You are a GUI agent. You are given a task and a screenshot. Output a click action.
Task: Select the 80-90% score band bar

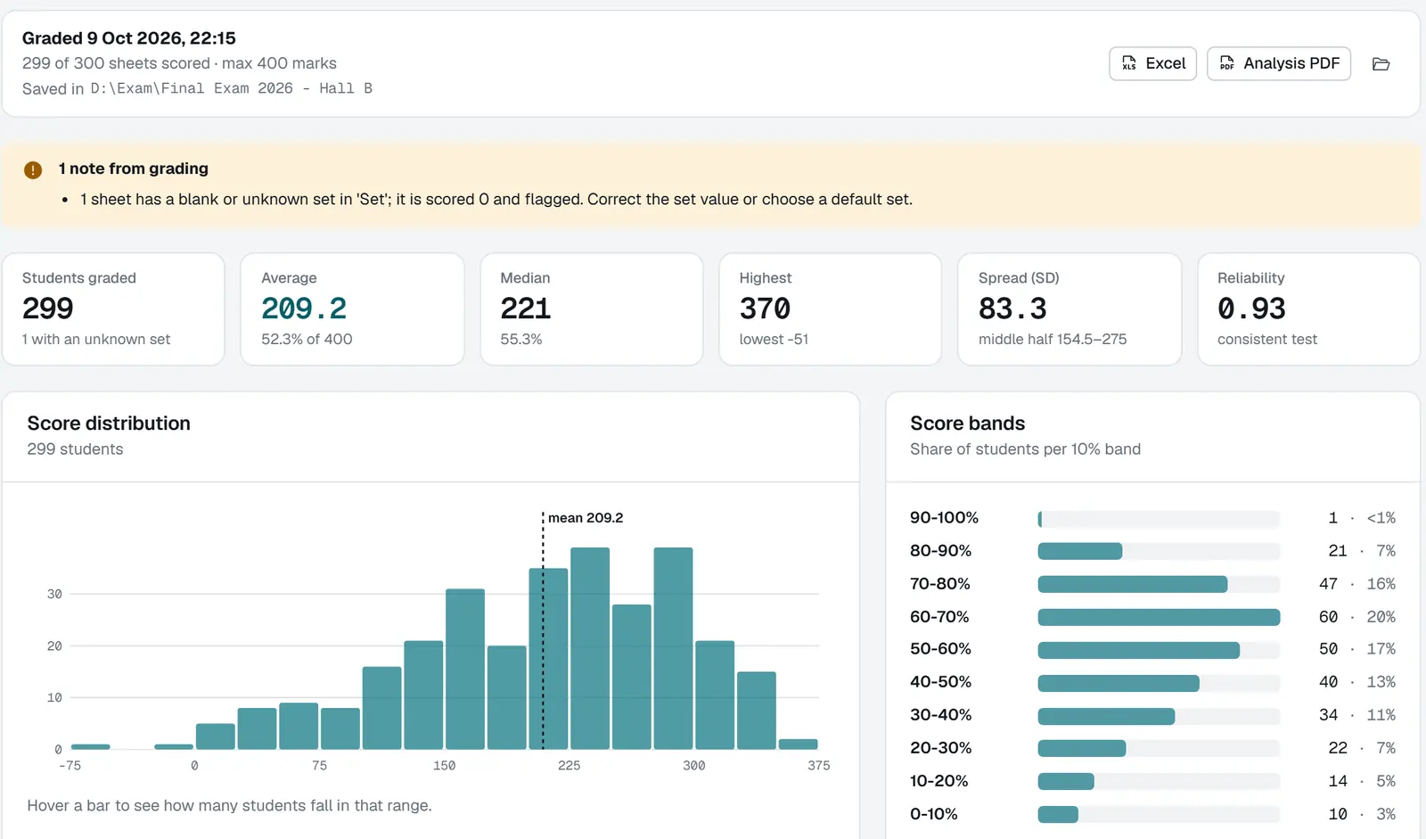click(x=1159, y=551)
